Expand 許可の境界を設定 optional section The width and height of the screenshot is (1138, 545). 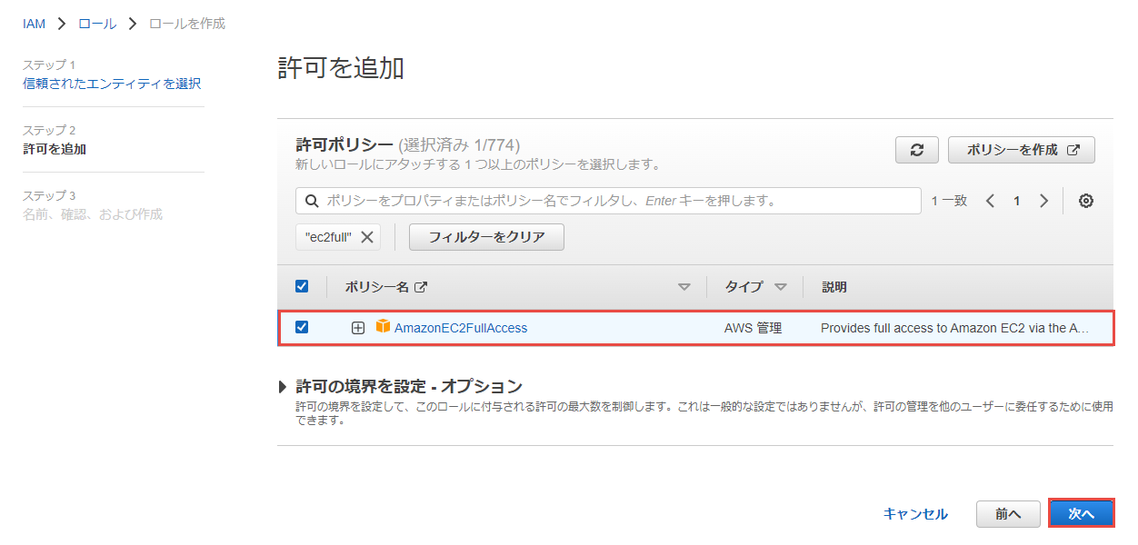283,387
